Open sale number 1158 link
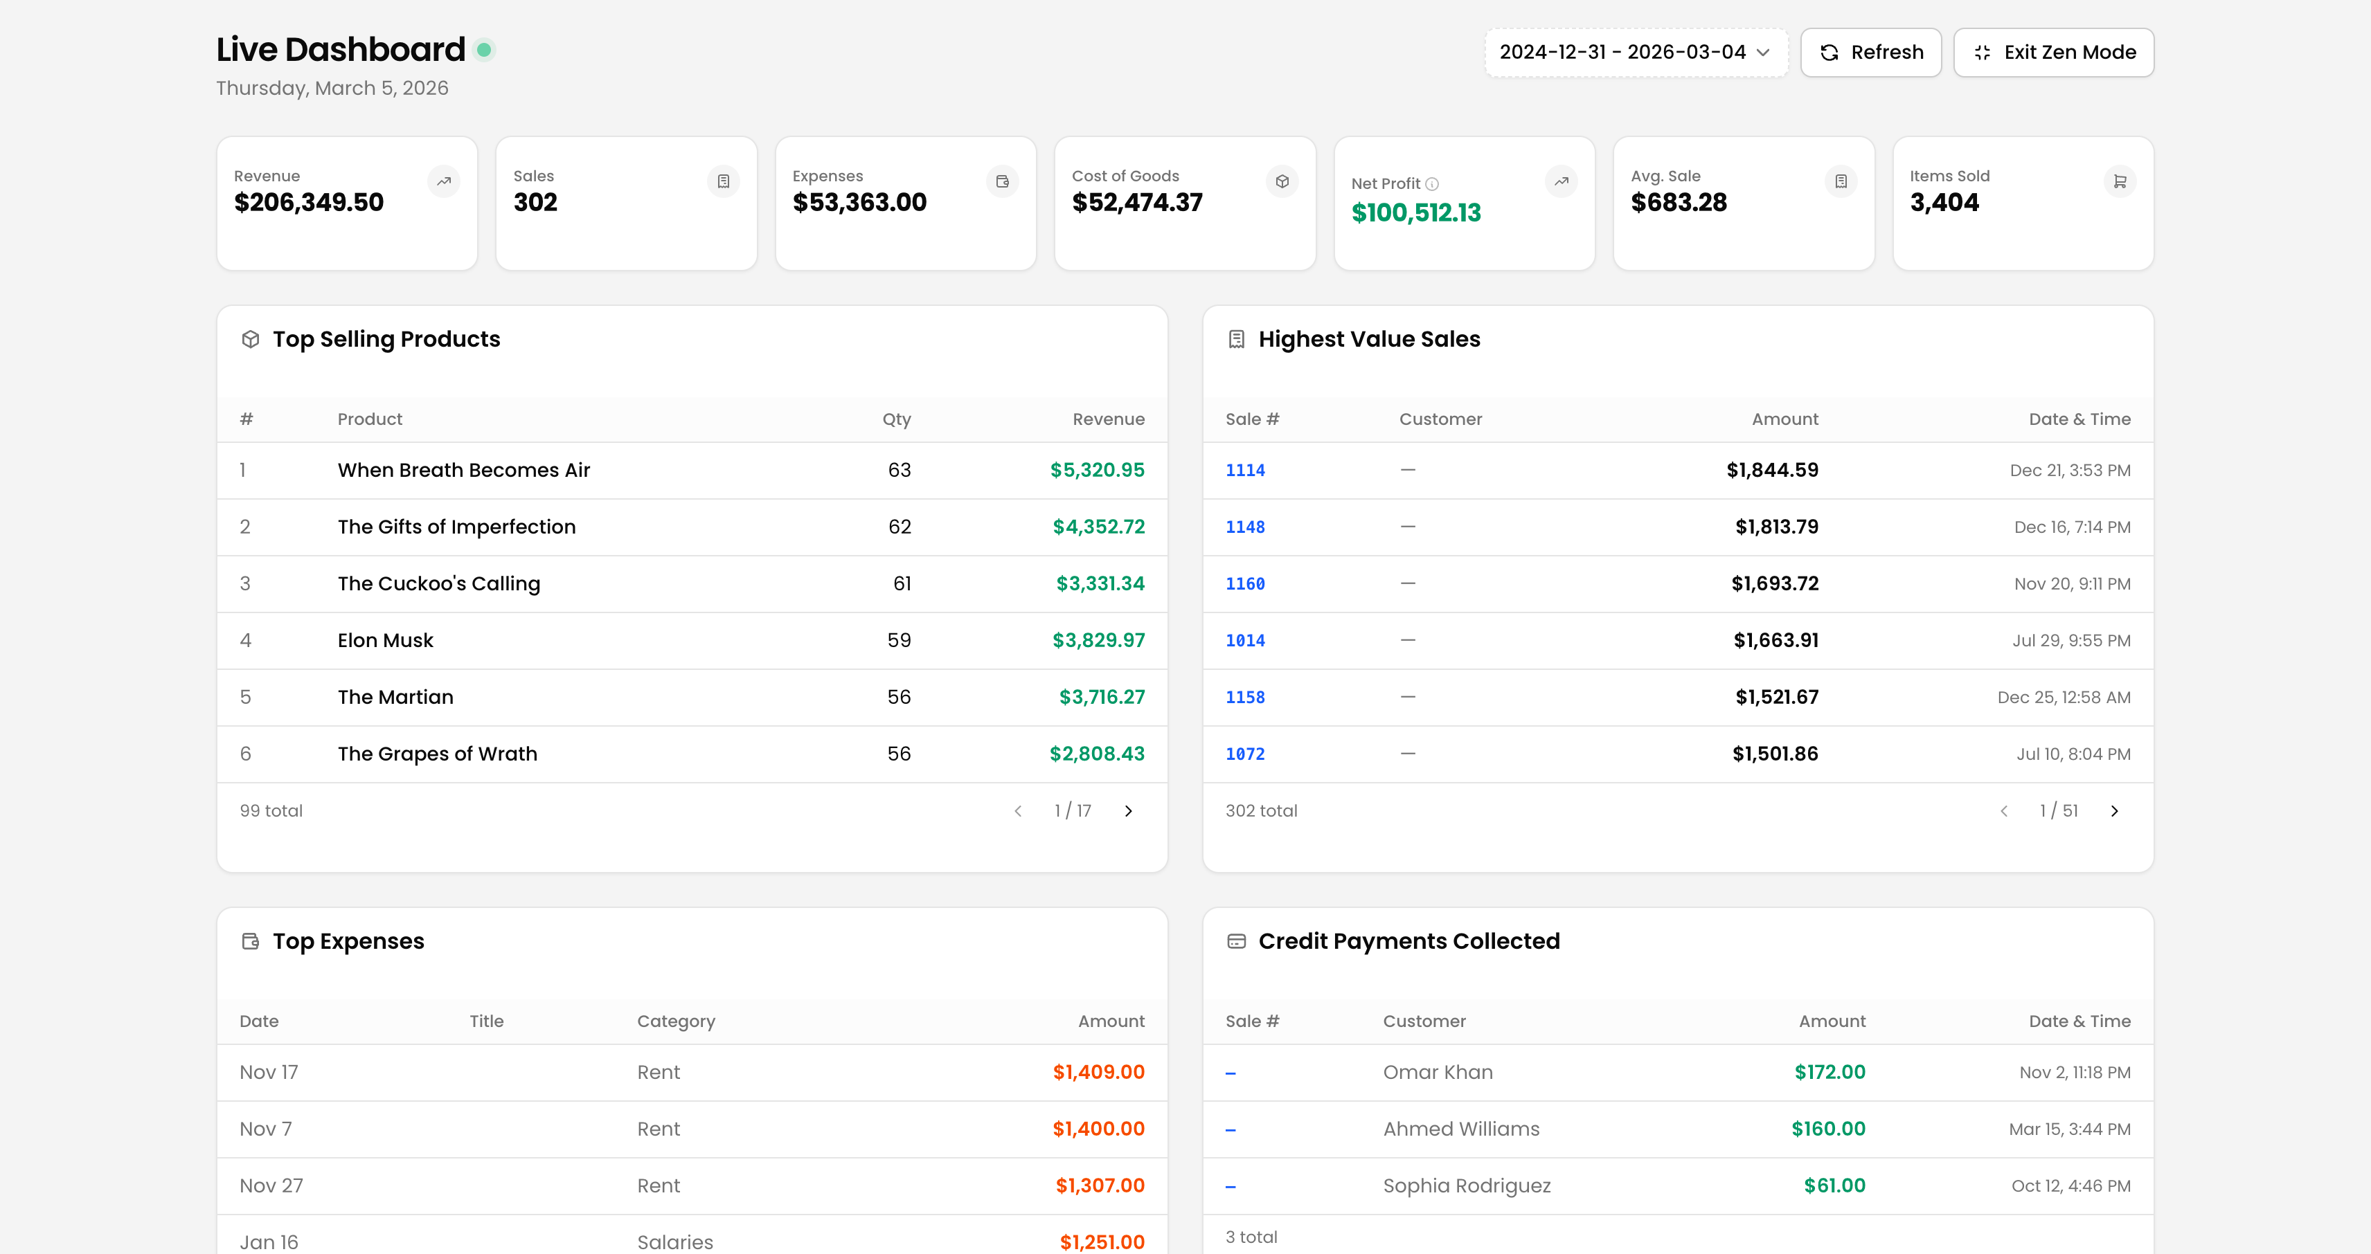Viewport: 2371px width, 1254px height. point(1244,698)
